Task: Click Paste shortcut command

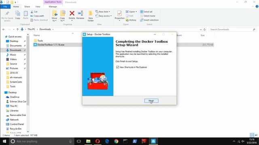Action: tap(39, 20)
